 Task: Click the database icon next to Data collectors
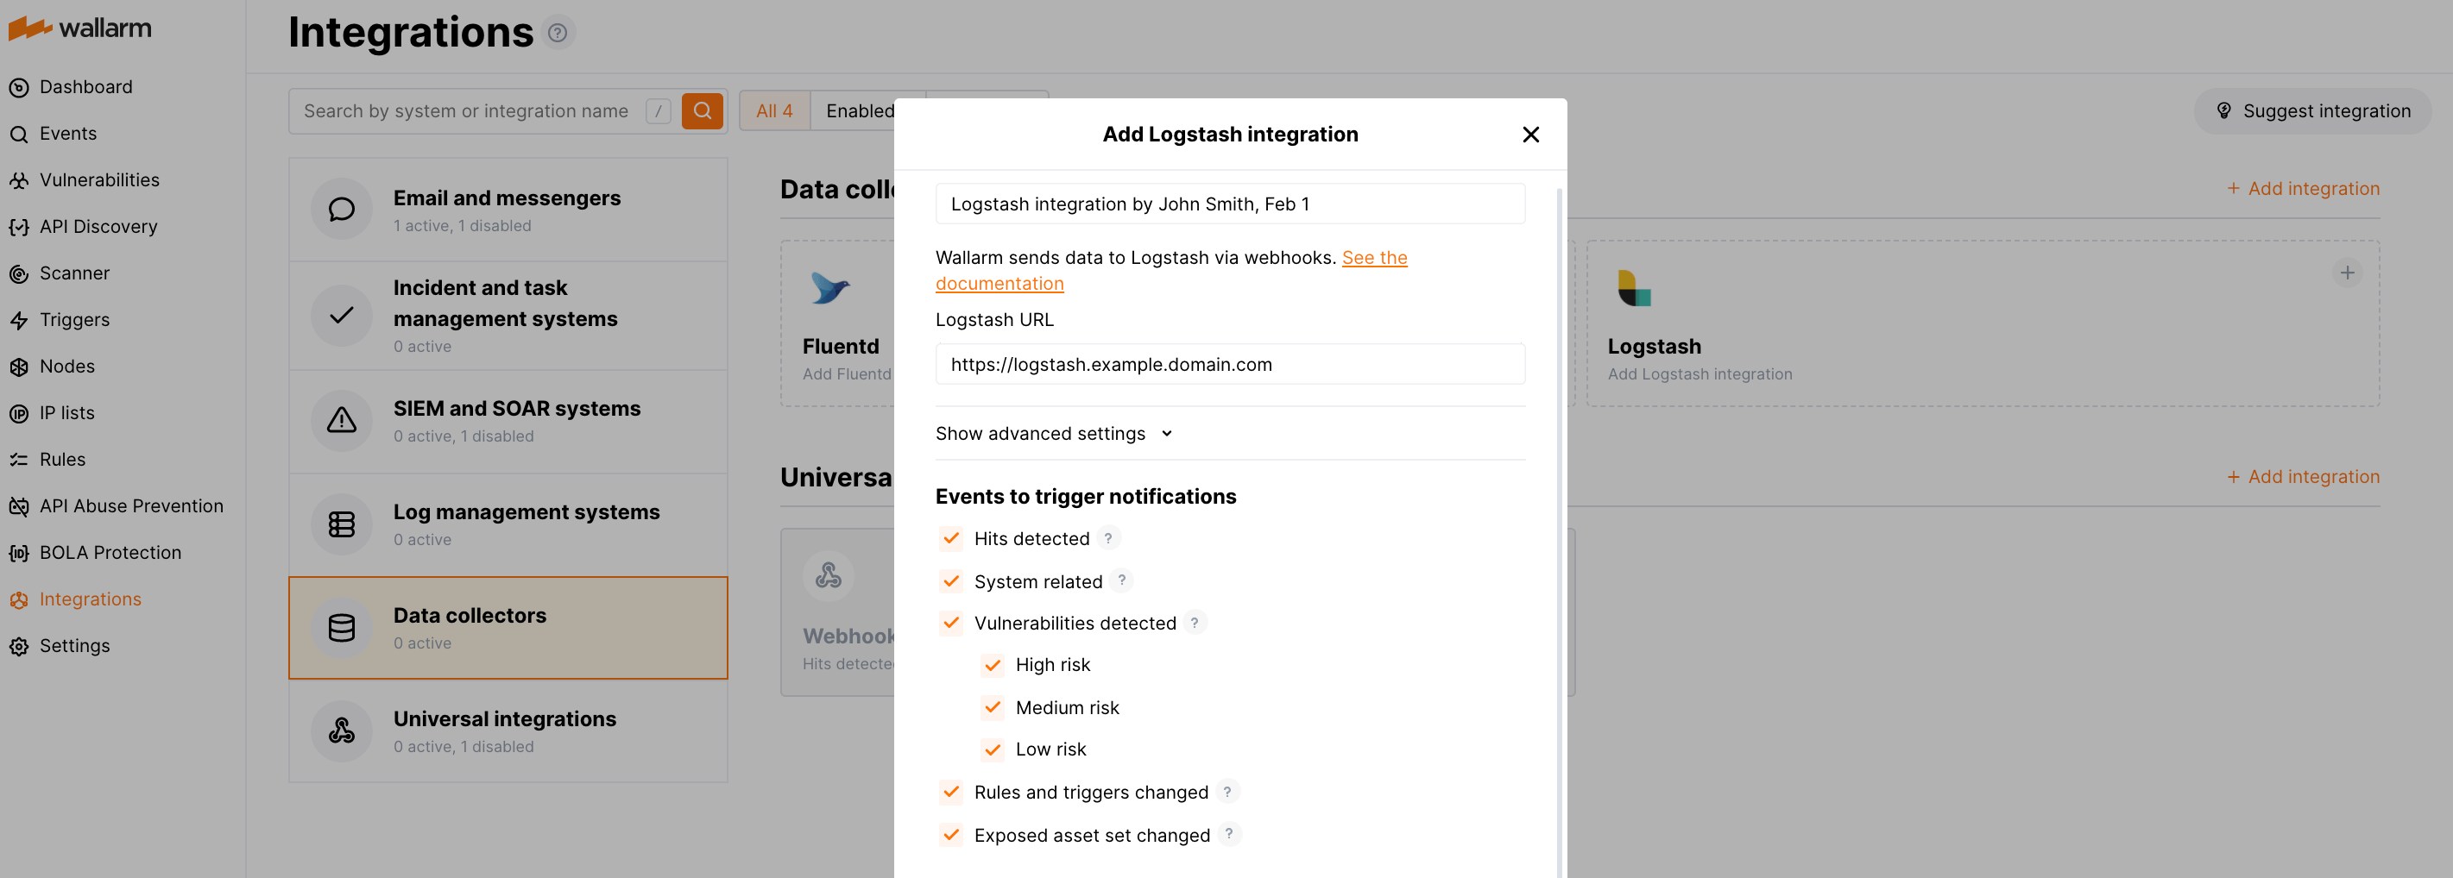(x=341, y=628)
